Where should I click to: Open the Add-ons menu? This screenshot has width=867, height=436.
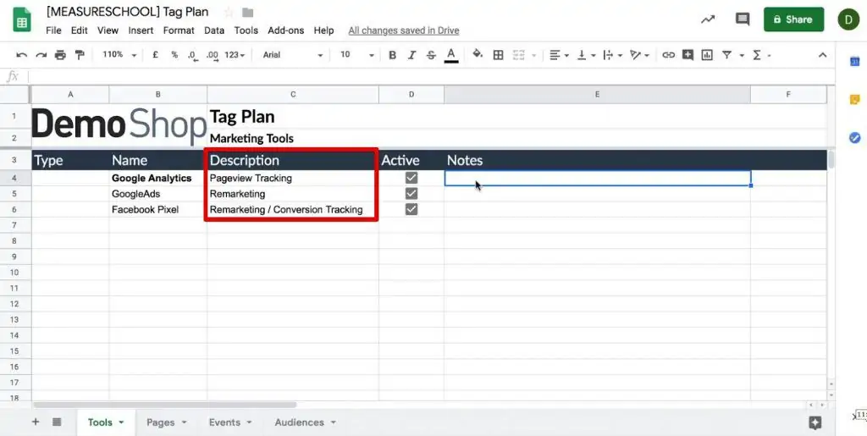click(286, 30)
